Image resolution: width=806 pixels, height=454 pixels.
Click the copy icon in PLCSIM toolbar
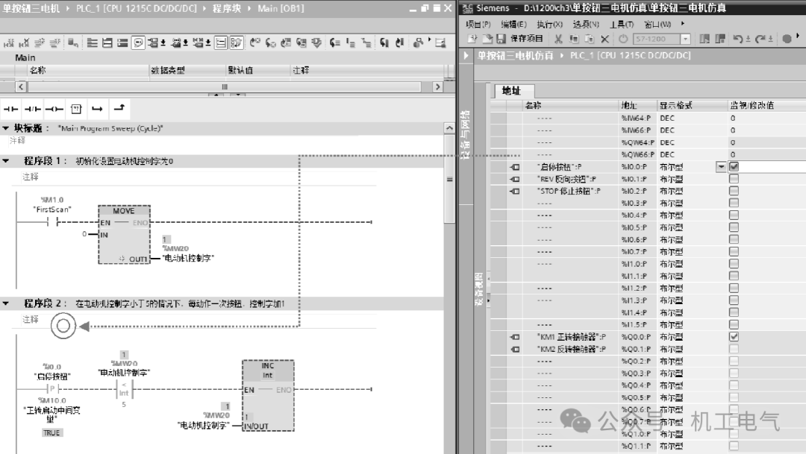[x=574, y=39]
